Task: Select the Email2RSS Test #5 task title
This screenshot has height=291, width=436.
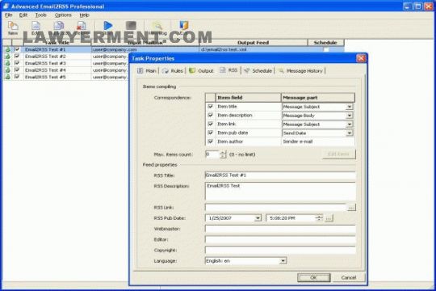Action: 45,77
